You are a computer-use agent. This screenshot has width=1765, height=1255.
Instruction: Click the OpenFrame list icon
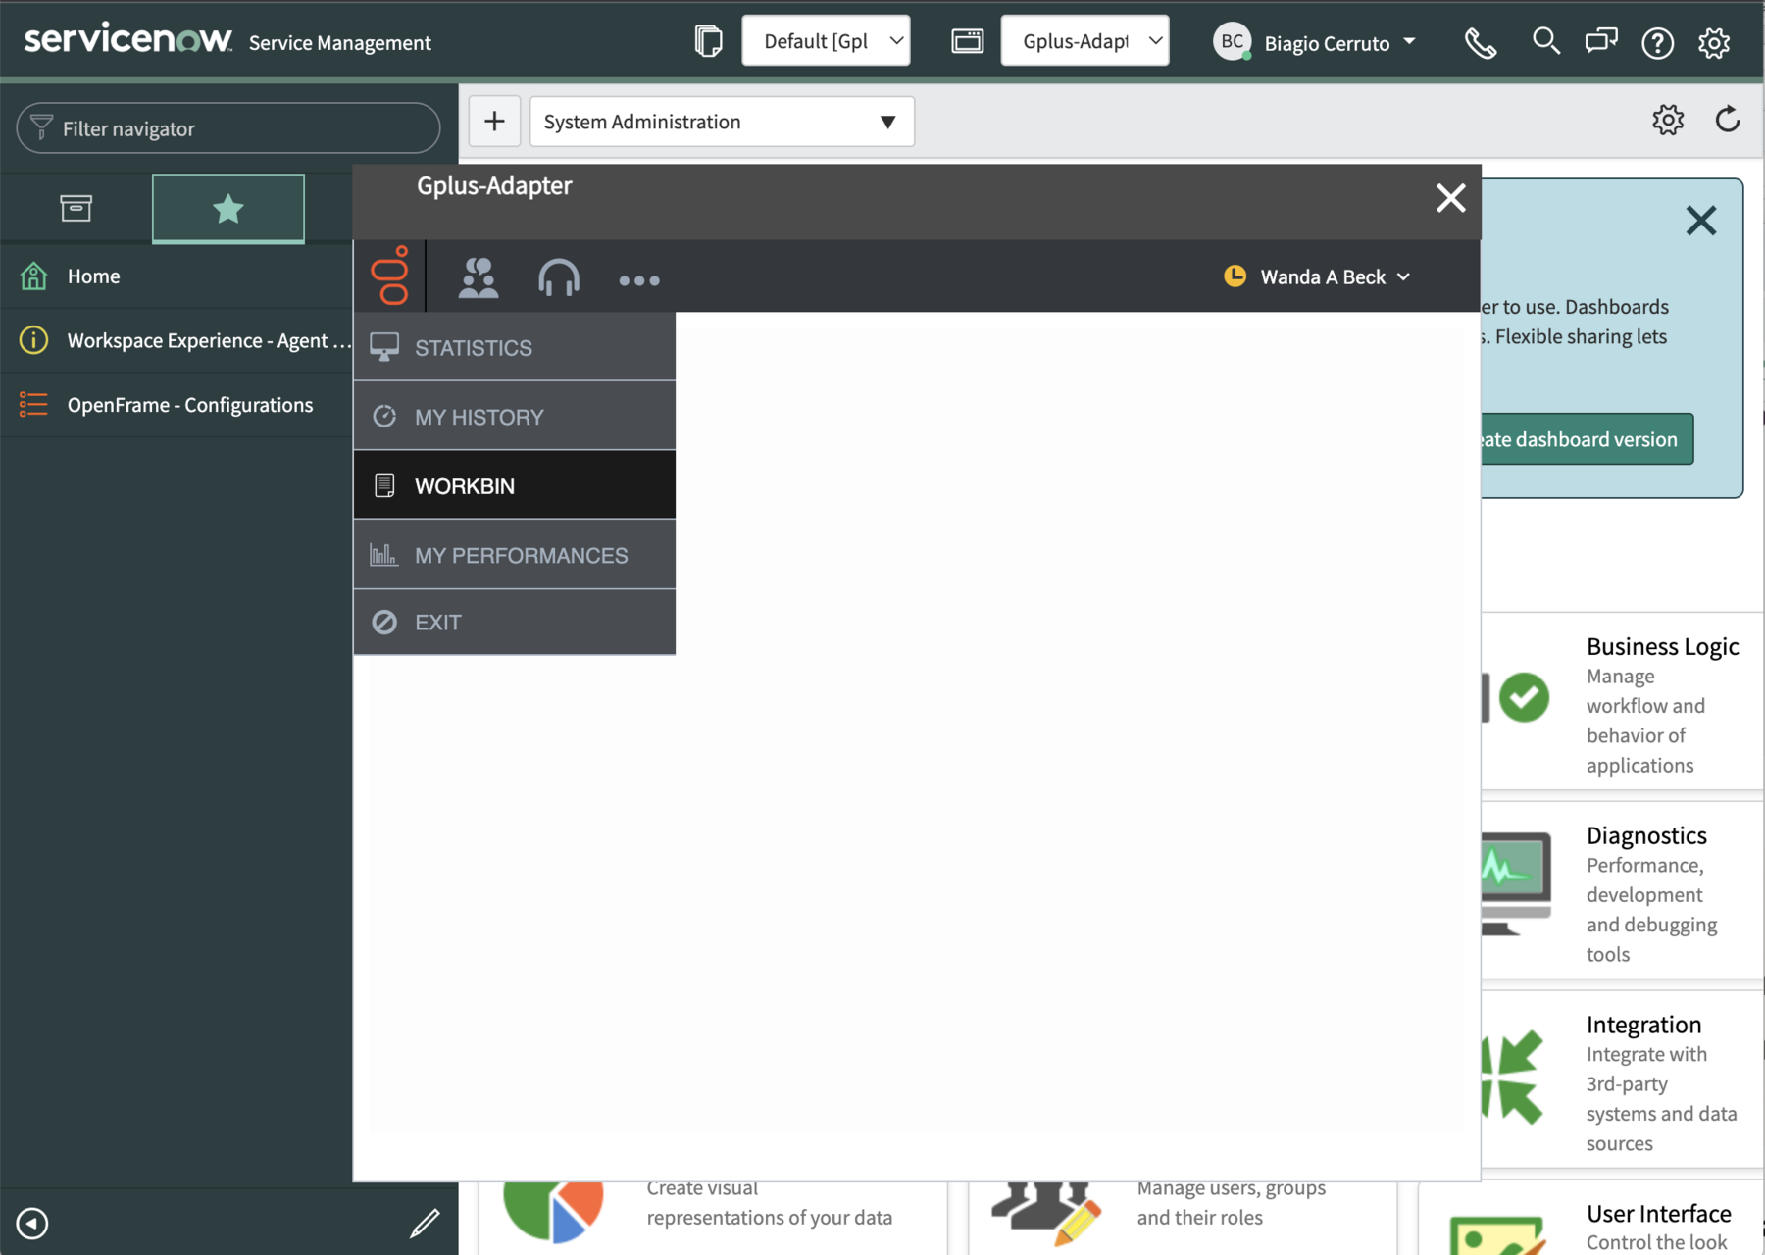33,404
